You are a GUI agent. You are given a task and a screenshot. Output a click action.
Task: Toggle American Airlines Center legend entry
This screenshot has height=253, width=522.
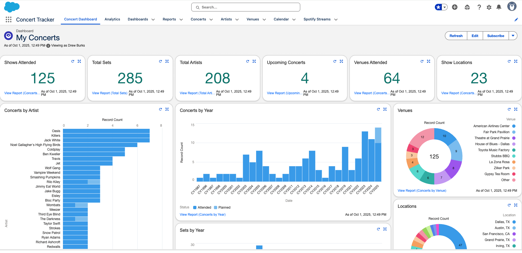(491, 126)
